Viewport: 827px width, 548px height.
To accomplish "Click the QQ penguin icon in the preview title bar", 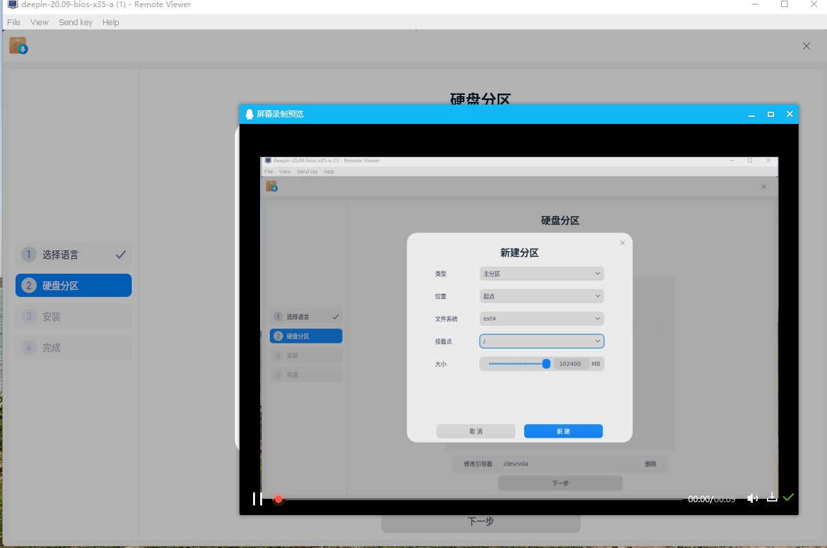I will tap(249, 114).
